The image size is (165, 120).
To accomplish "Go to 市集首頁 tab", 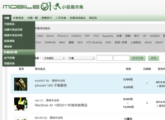I will (x=18, y=18).
